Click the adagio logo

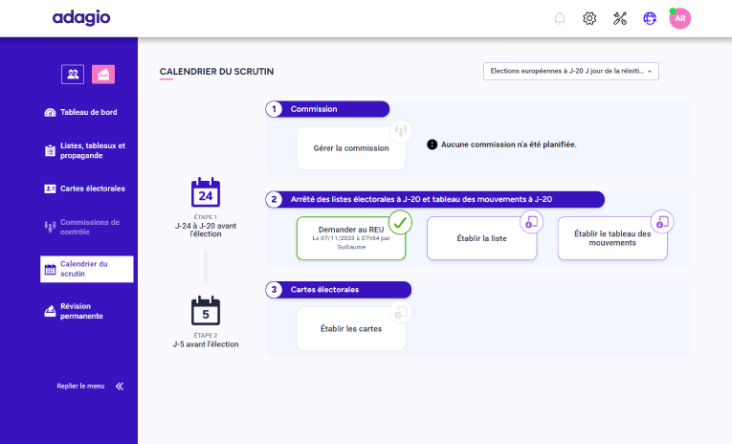(x=81, y=18)
